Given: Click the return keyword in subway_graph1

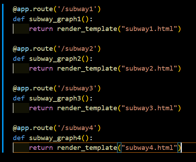Looking at the screenshot, I should 41,29.
